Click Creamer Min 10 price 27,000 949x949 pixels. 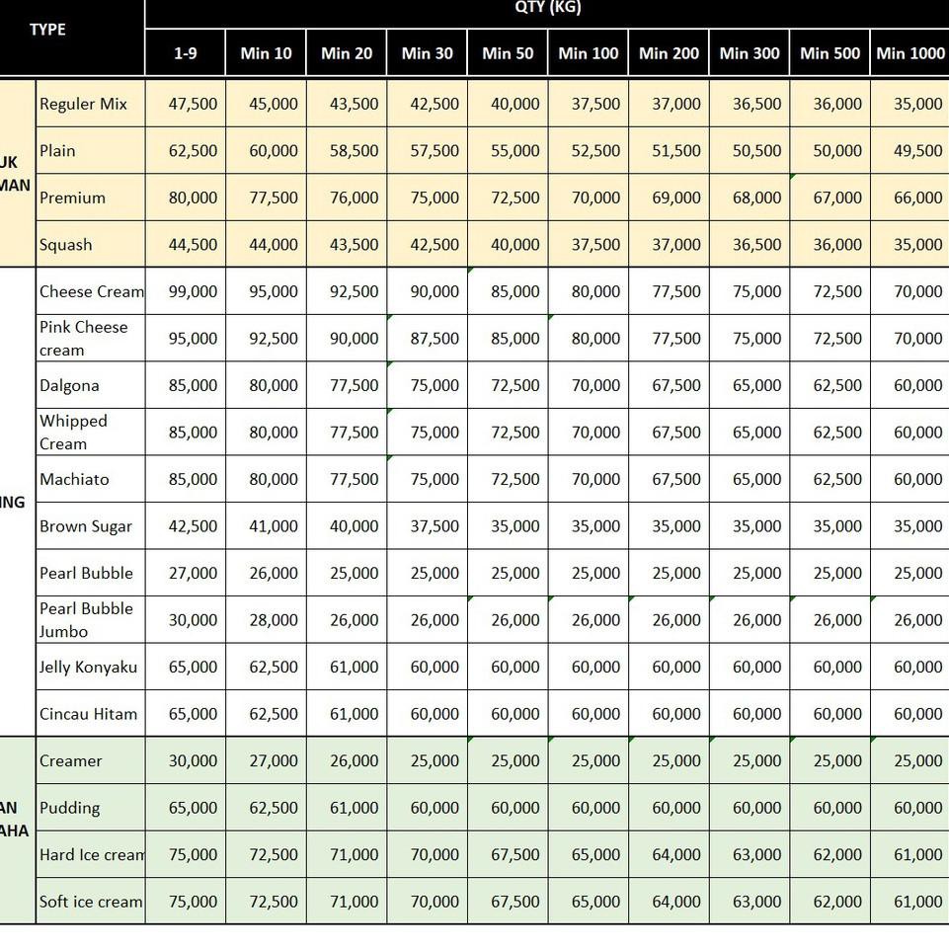point(266,760)
